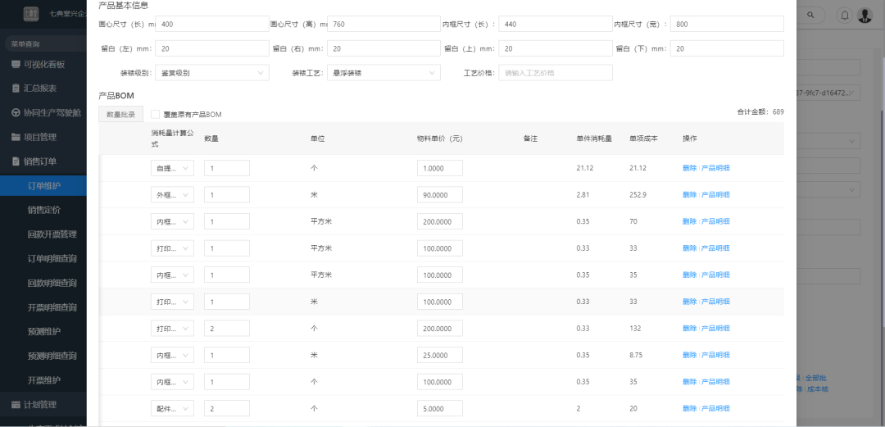Click the 单项成本 column header

pyautogui.click(x=643, y=139)
